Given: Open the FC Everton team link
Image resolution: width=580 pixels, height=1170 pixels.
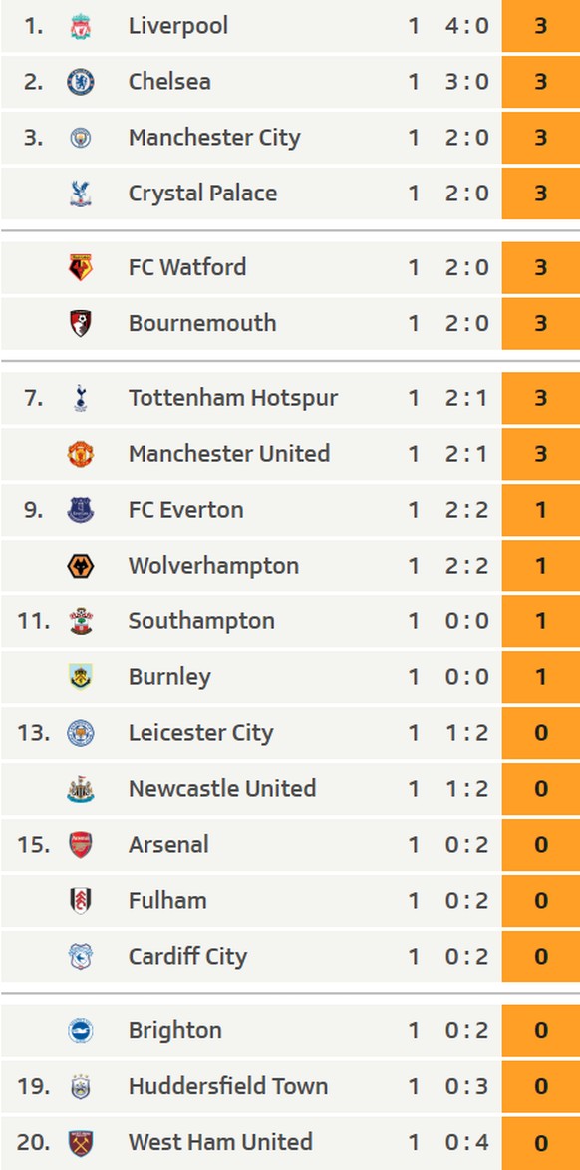Looking at the screenshot, I should click(185, 510).
